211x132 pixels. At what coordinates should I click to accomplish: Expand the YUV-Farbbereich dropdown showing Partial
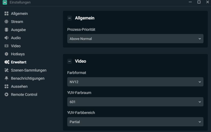135,122
